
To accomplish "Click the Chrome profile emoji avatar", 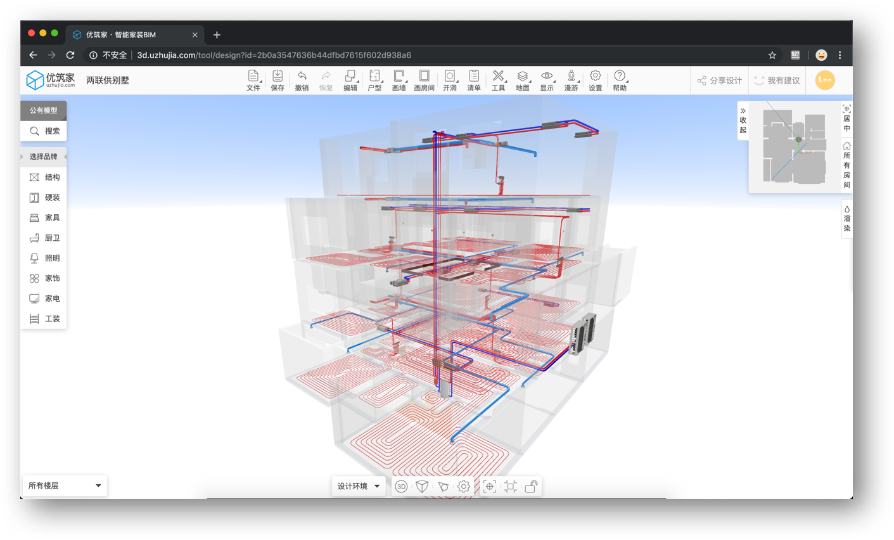I will [x=821, y=55].
